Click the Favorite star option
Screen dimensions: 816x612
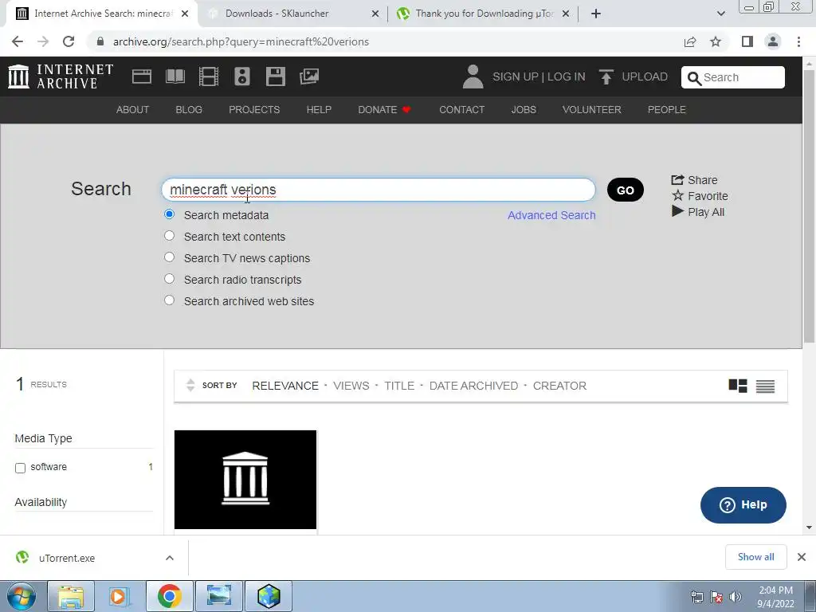(700, 196)
